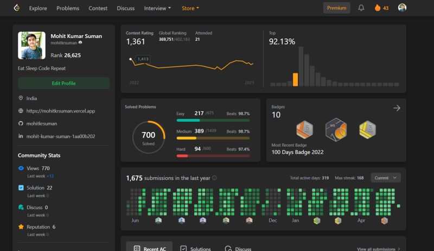Click the LeetCode logo icon
Image resolution: width=434 pixels, height=251 pixels.
pos(17,8)
